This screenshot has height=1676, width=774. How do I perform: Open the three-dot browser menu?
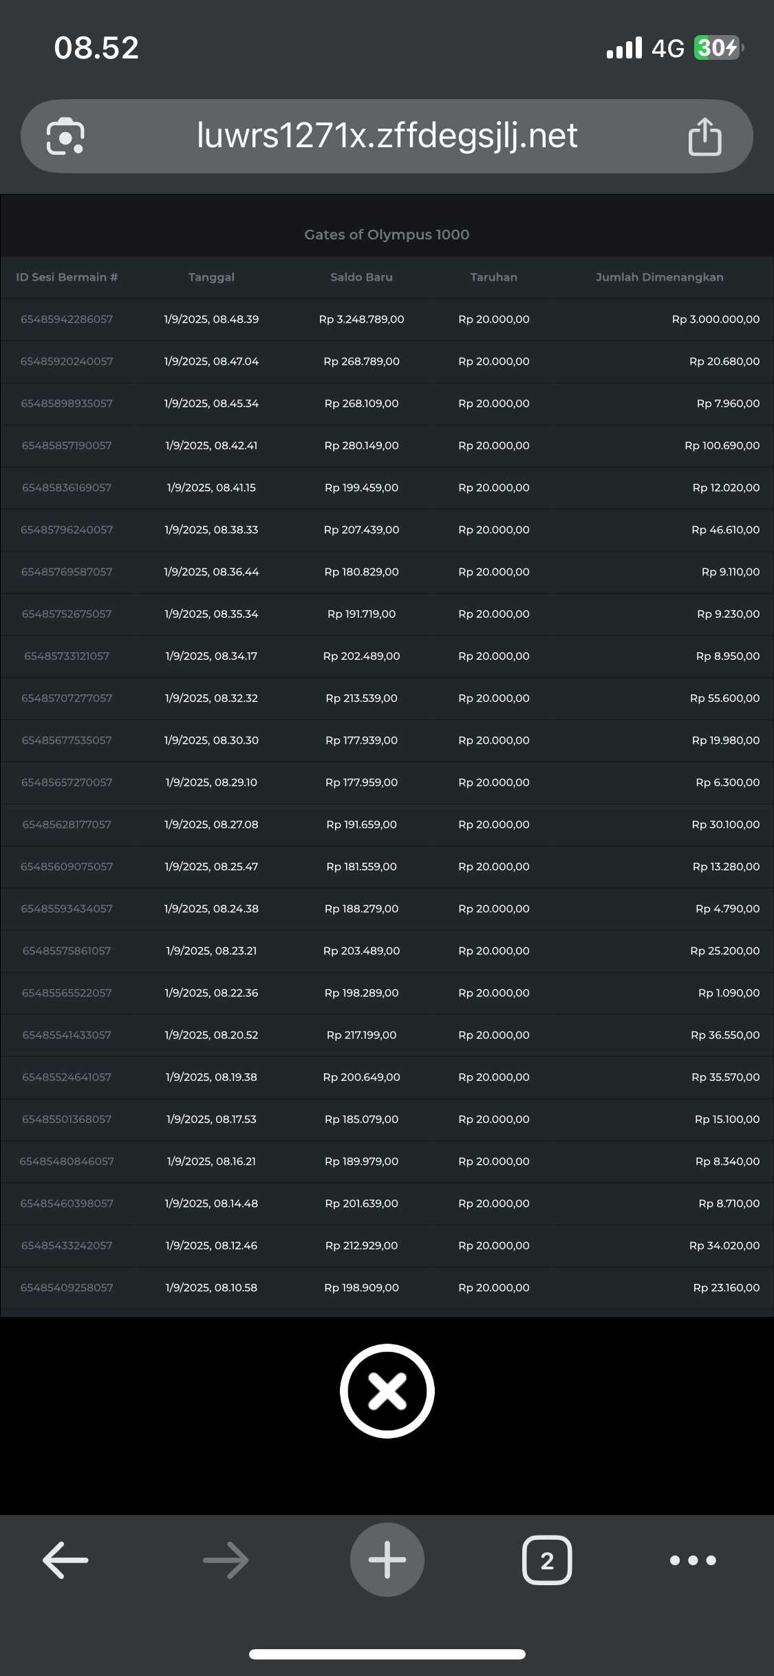(x=693, y=1560)
